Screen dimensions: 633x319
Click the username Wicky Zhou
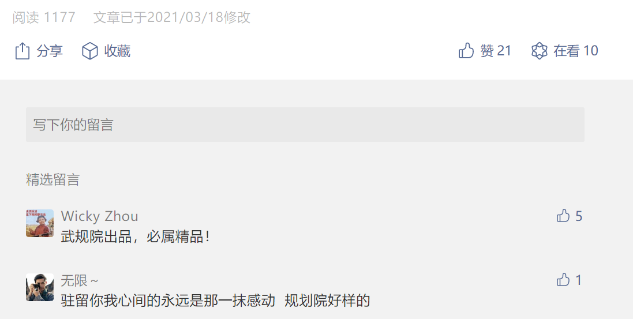(x=99, y=216)
